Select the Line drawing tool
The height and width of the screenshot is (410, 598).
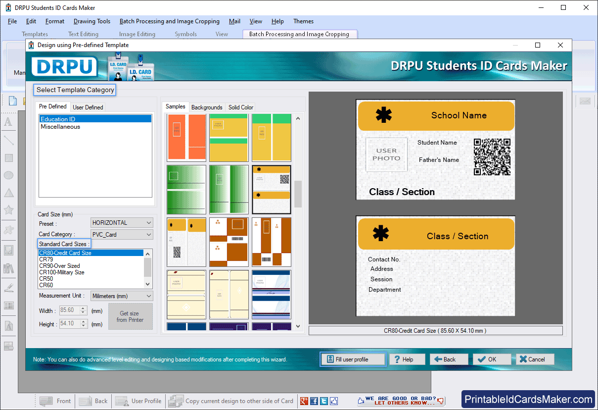(x=8, y=140)
